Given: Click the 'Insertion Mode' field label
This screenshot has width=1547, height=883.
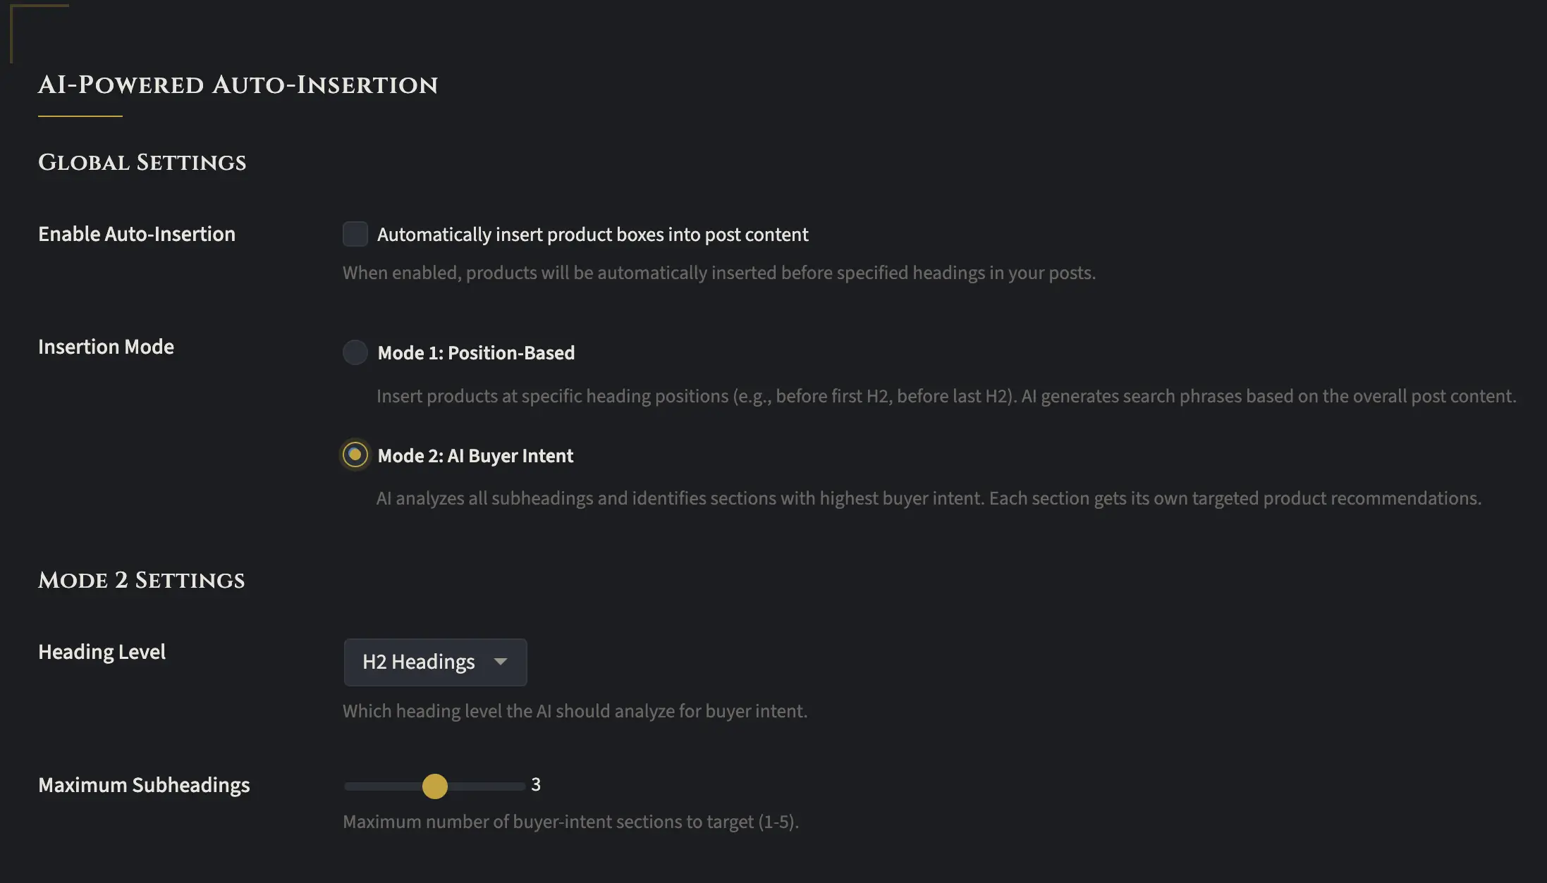Looking at the screenshot, I should click(x=106, y=347).
